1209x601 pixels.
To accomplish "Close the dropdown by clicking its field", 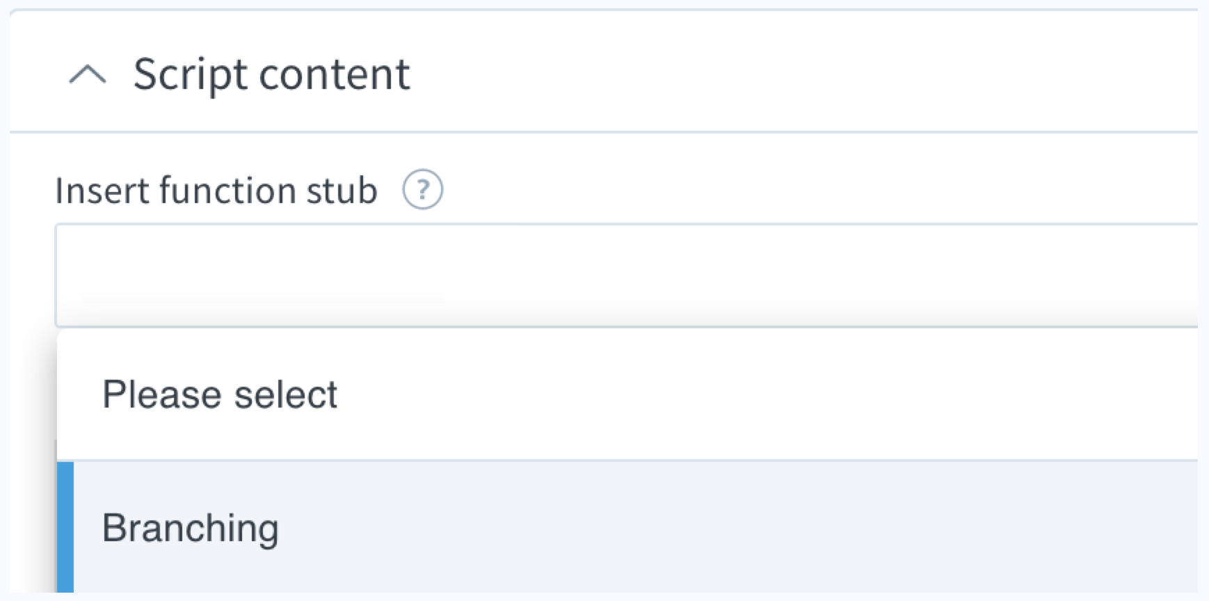I will pyautogui.click(x=626, y=275).
